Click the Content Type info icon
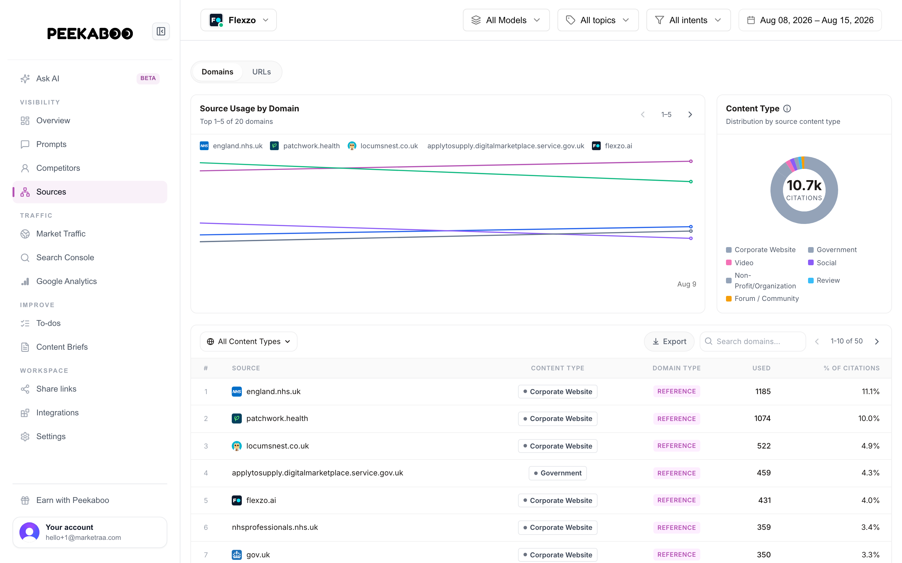This screenshot has width=902, height=563. coord(787,108)
